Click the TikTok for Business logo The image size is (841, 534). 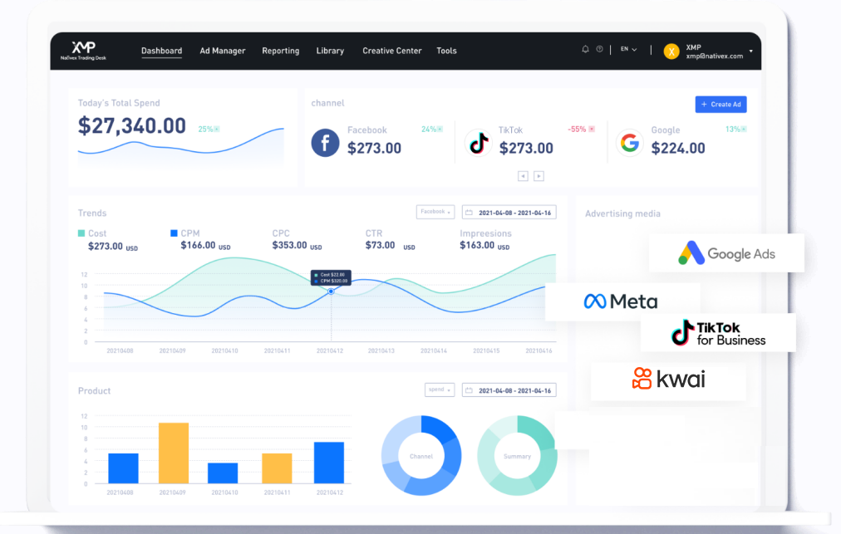718,333
